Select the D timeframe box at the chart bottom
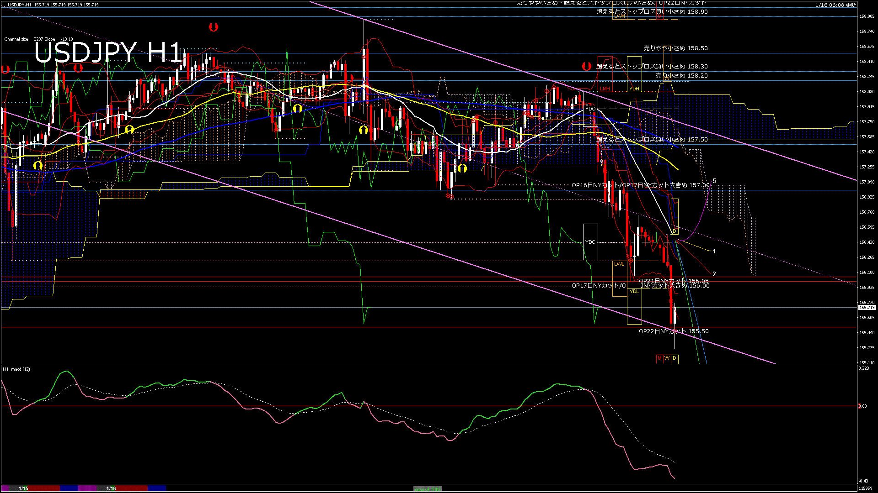This screenshot has width=878, height=493. pos(675,358)
